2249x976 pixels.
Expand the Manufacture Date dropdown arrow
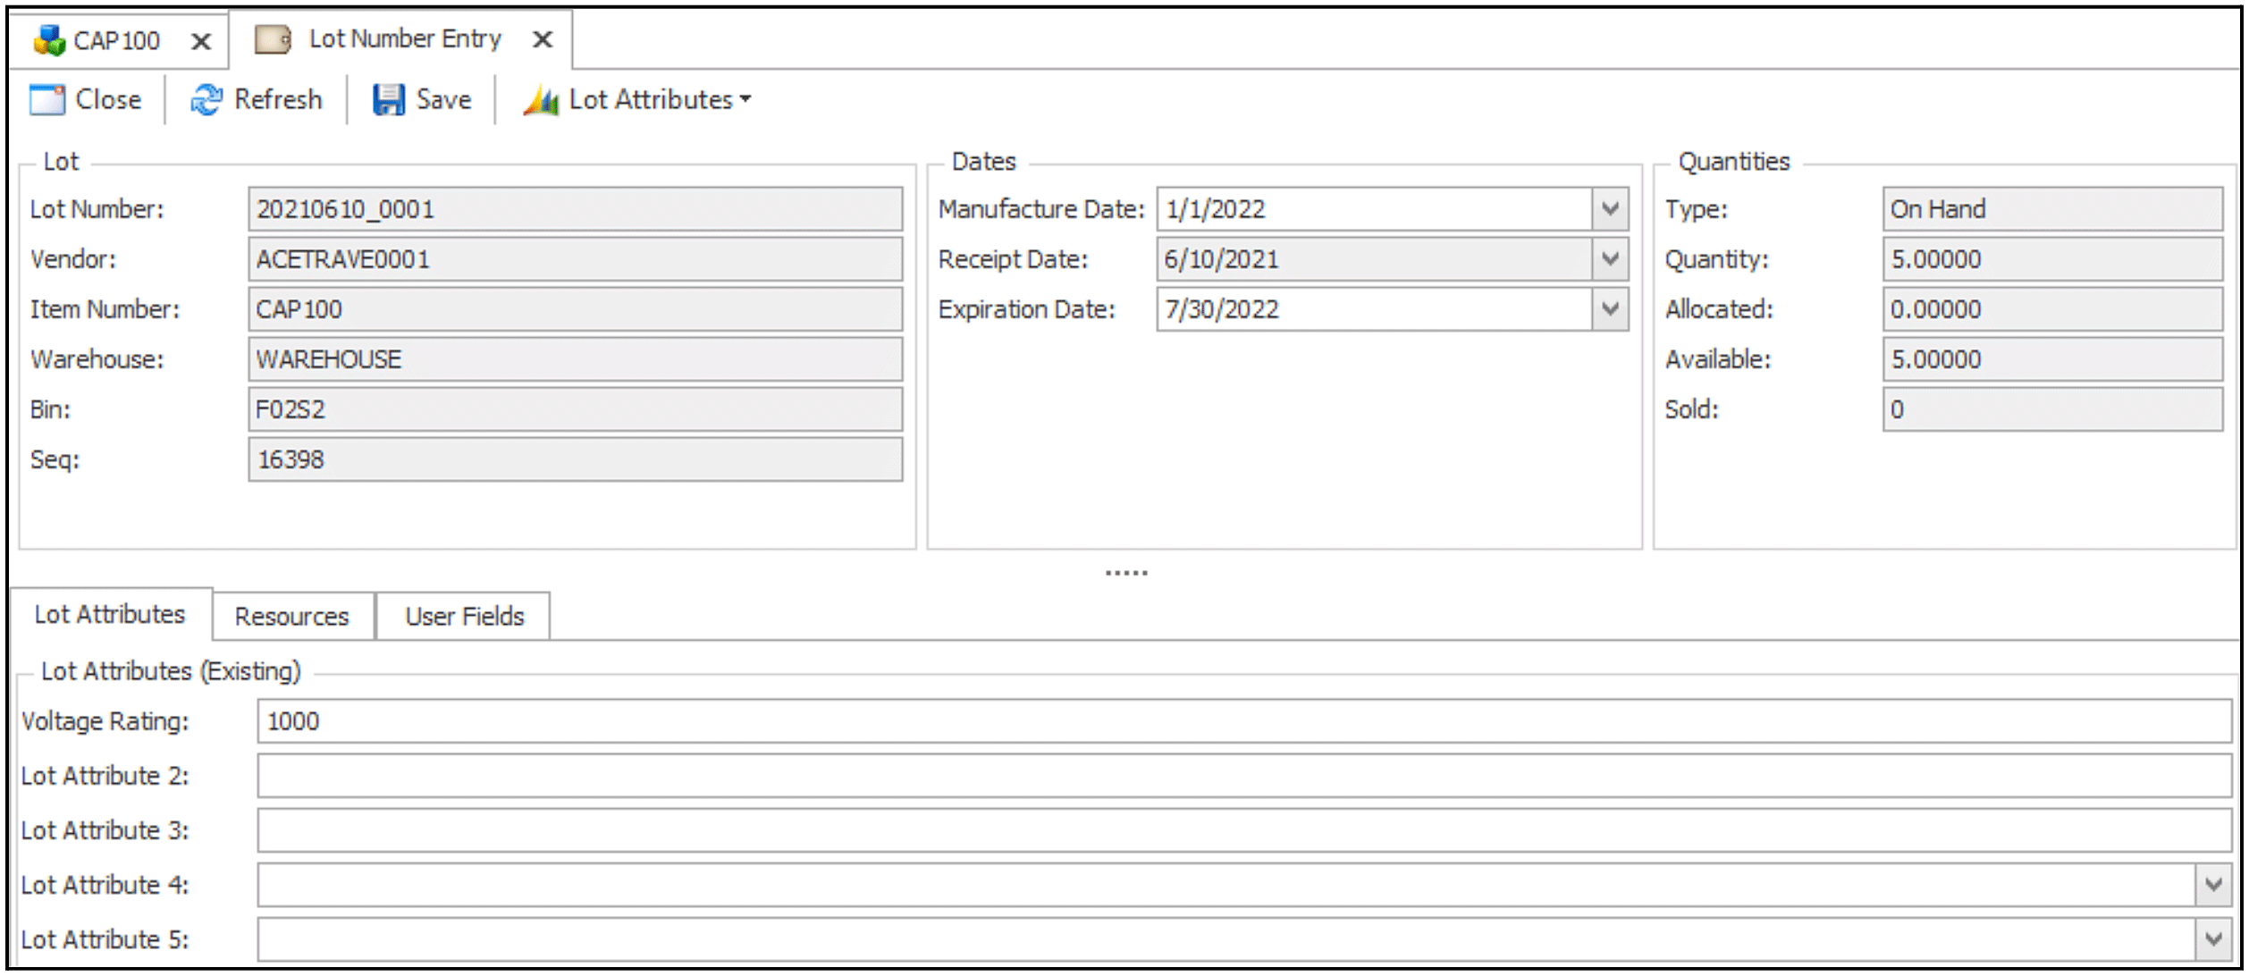coord(1610,209)
